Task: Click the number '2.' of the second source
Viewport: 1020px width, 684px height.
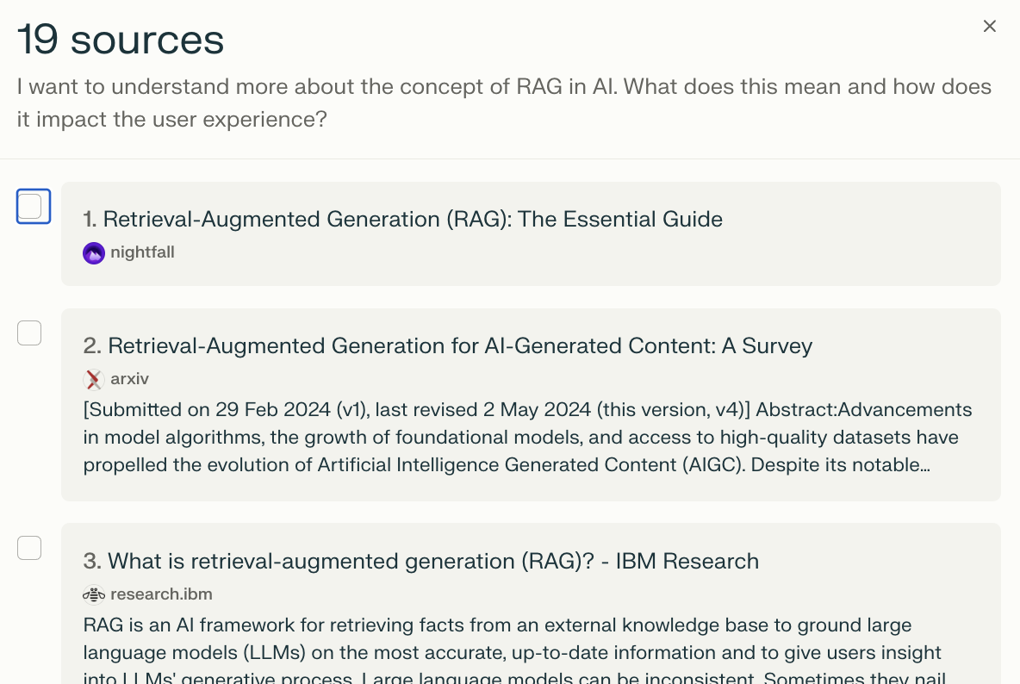Action: (x=92, y=346)
